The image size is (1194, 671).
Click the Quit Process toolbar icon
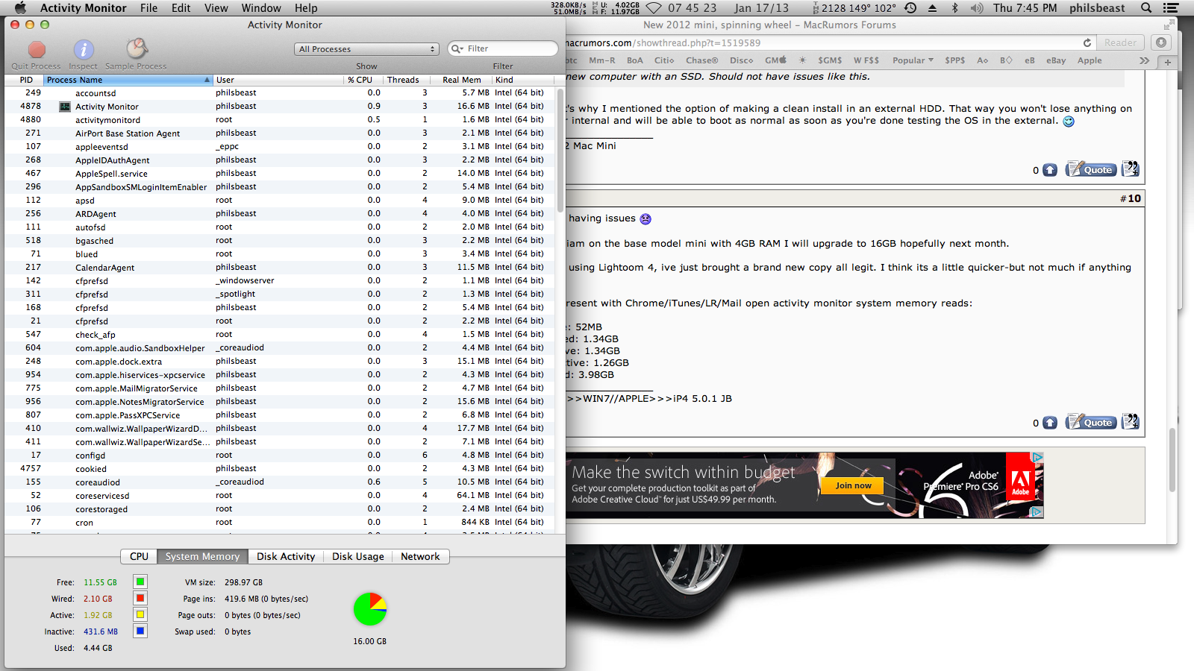tap(37, 50)
